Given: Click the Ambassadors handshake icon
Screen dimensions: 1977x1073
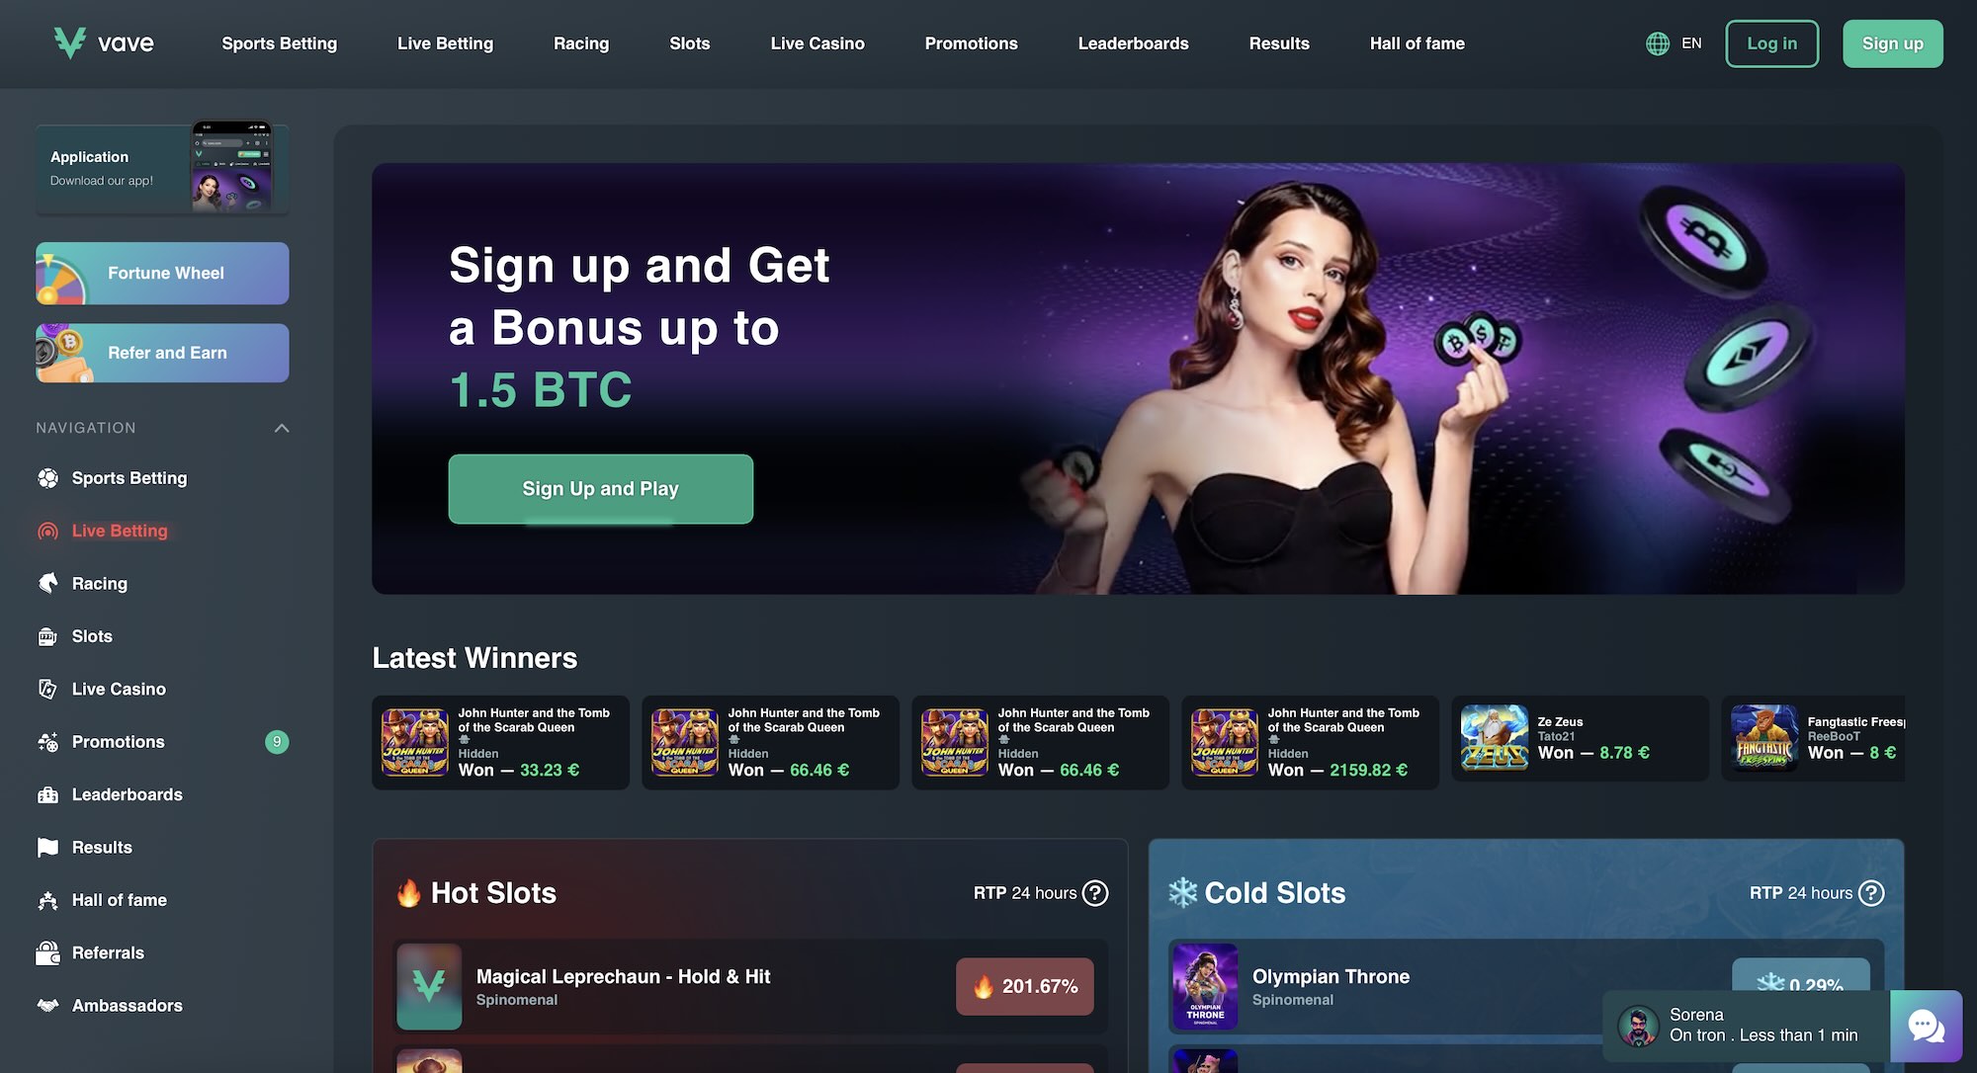Looking at the screenshot, I should click(x=47, y=1006).
